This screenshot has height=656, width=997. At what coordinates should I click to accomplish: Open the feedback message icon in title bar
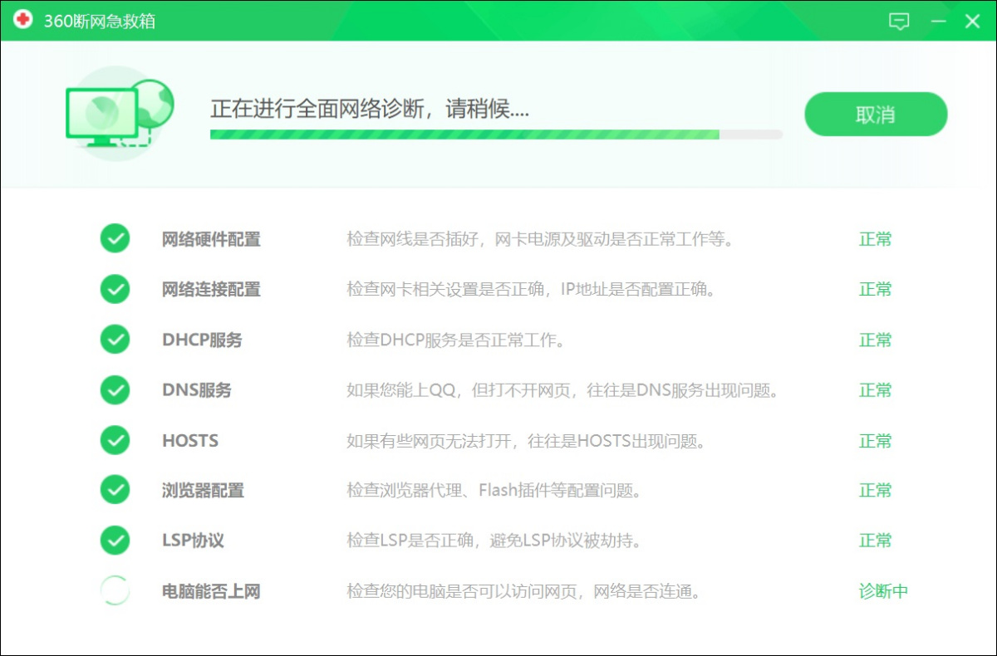[x=899, y=21]
